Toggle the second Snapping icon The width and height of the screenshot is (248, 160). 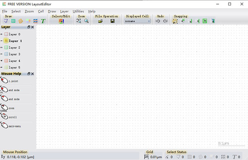[183, 21]
